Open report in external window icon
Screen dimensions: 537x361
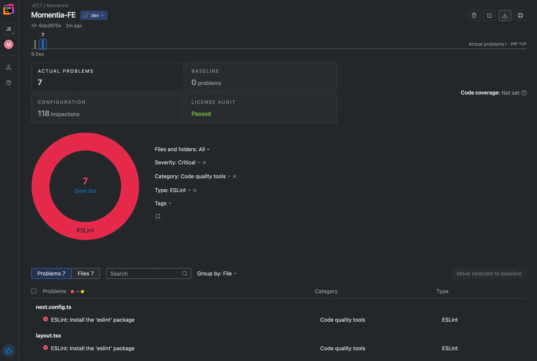tap(490, 15)
